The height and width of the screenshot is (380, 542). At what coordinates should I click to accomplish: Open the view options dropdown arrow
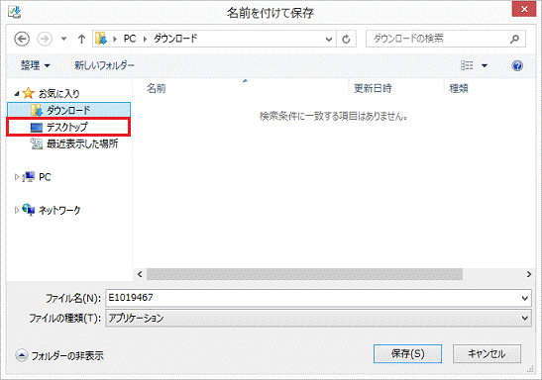pos(485,65)
